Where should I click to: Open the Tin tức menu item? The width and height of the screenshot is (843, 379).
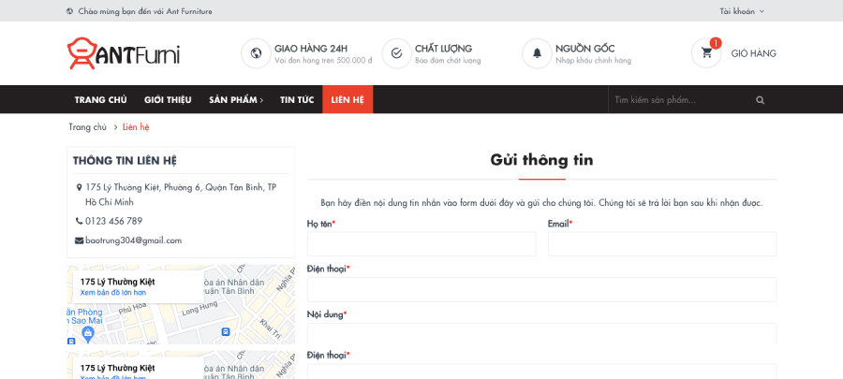click(297, 100)
